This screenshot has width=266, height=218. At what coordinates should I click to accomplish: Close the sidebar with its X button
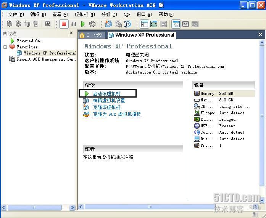[x=71, y=33]
